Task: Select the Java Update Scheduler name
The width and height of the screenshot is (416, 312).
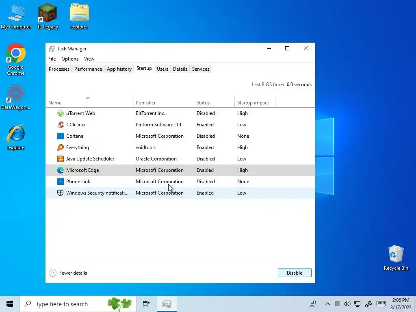Action: [90, 159]
